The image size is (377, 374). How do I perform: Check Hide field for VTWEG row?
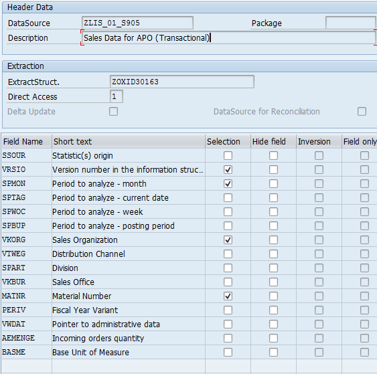point(274,254)
